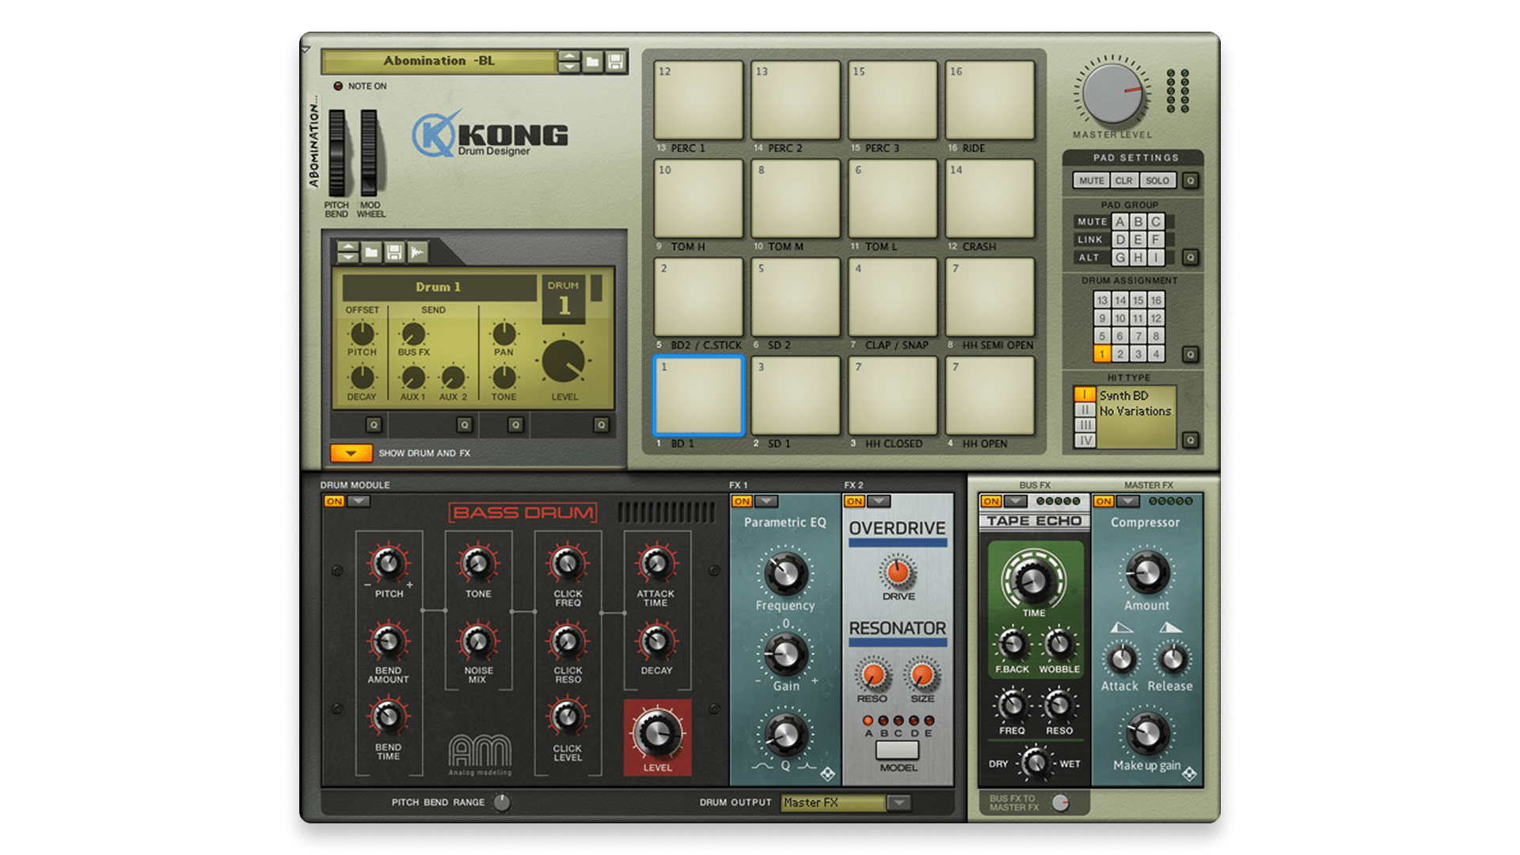This screenshot has height=855, width=1520.
Task: Click the Compressor Amount knob
Action: [x=1147, y=573]
